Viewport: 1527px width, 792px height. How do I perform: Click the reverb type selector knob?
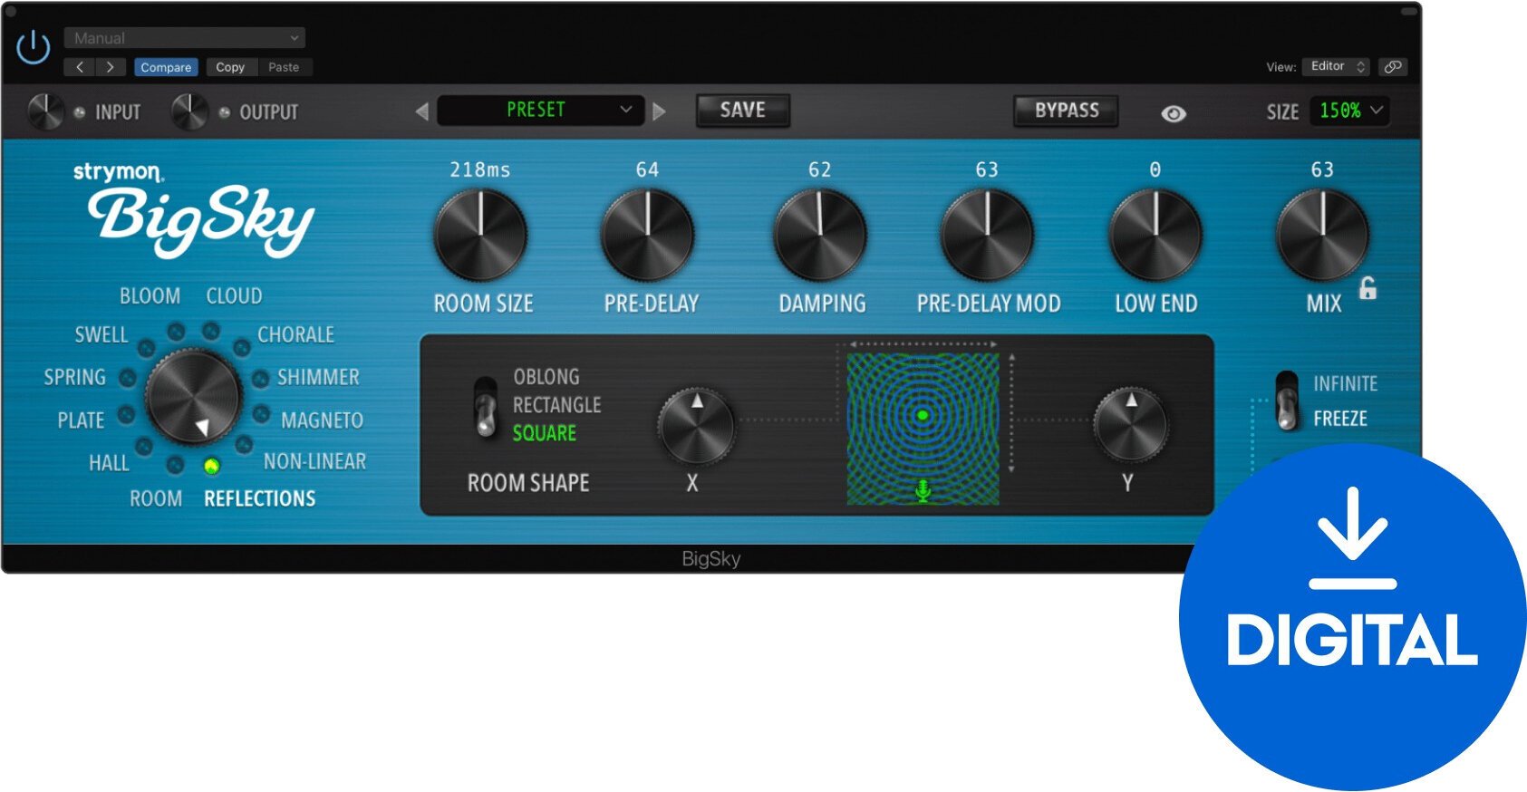click(x=193, y=398)
